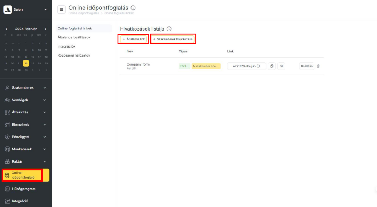Open the n771973.alteg.io link
This screenshot has width=377, height=207.
(247, 66)
